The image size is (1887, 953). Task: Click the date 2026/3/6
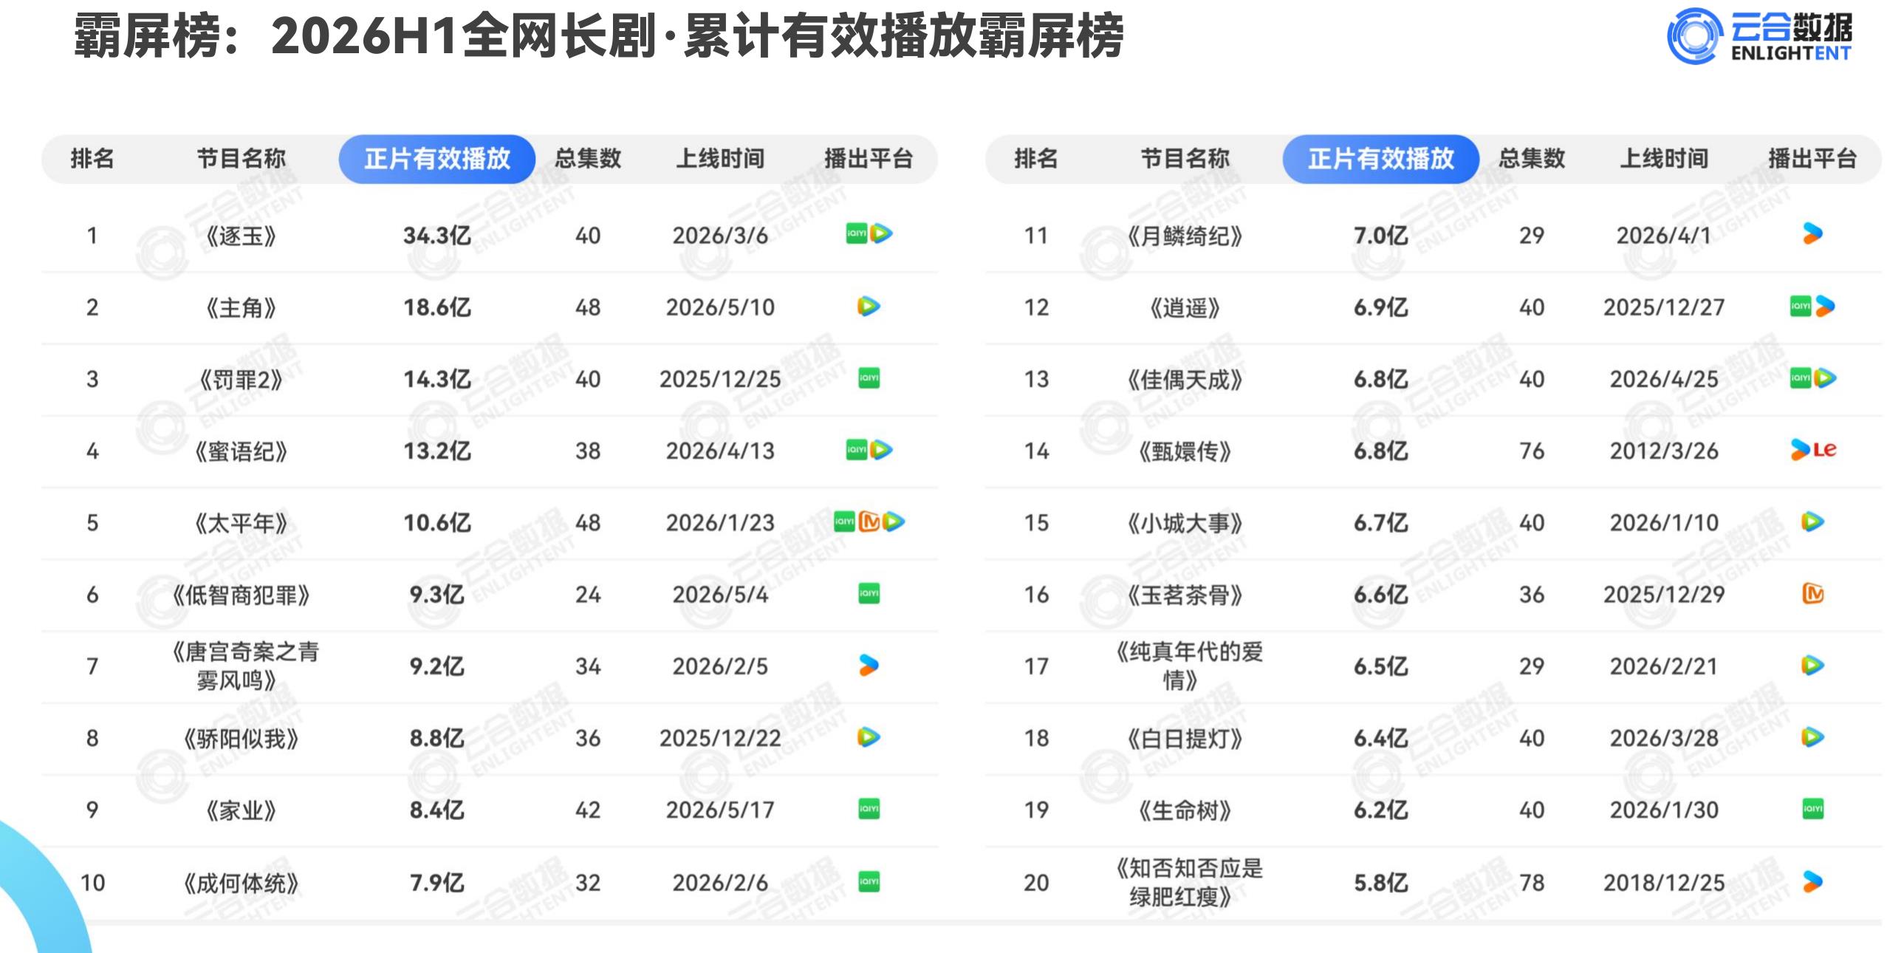720,236
